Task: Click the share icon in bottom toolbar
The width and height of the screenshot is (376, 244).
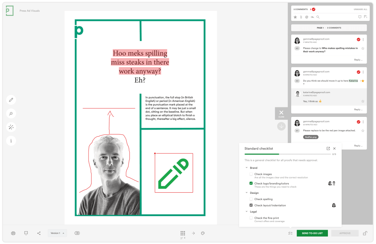Action: (x=39, y=233)
